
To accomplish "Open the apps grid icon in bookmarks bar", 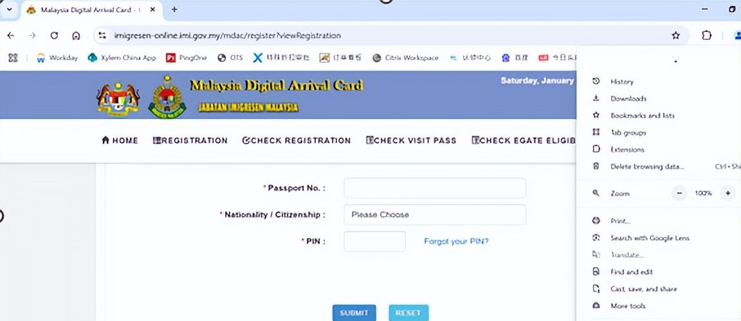I will (x=13, y=58).
